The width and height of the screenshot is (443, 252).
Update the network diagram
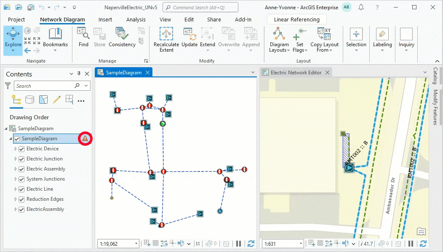pos(189,37)
